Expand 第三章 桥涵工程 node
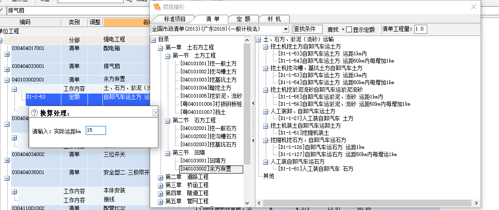The width and height of the screenshot is (499, 210). (x=161, y=185)
